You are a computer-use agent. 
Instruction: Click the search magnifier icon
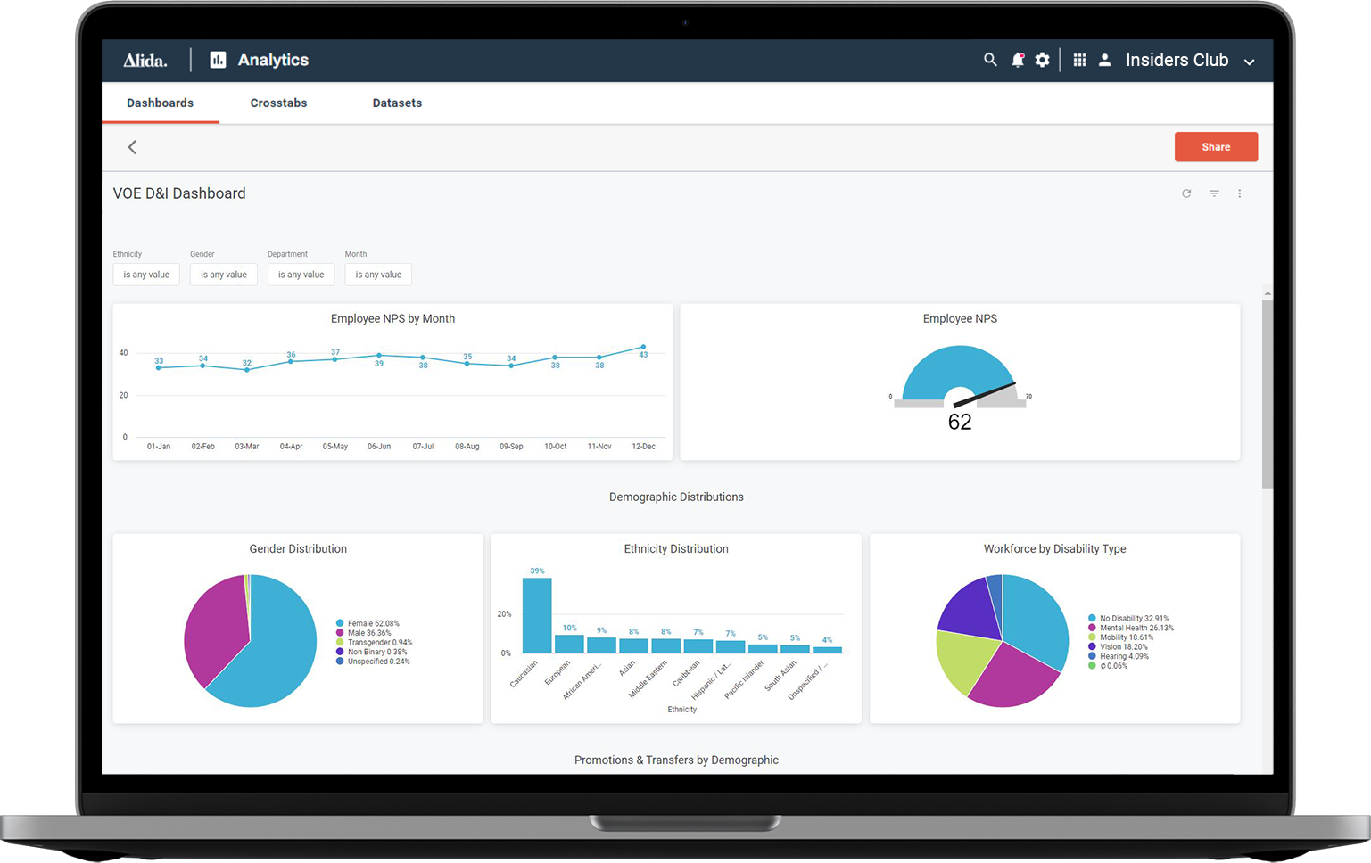point(990,60)
